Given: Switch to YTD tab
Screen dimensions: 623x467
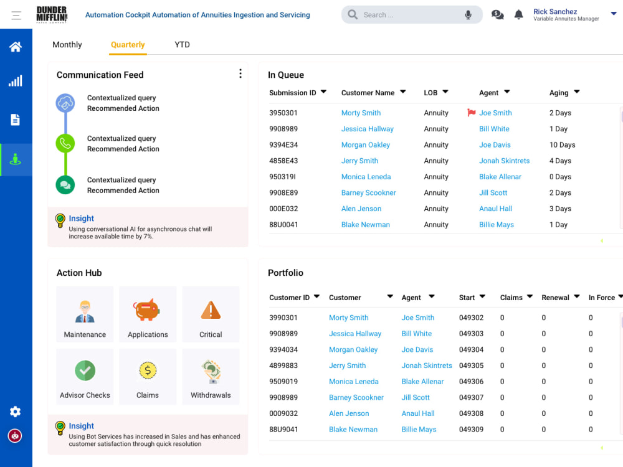Looking at the screenshot, I should [182, 44].
